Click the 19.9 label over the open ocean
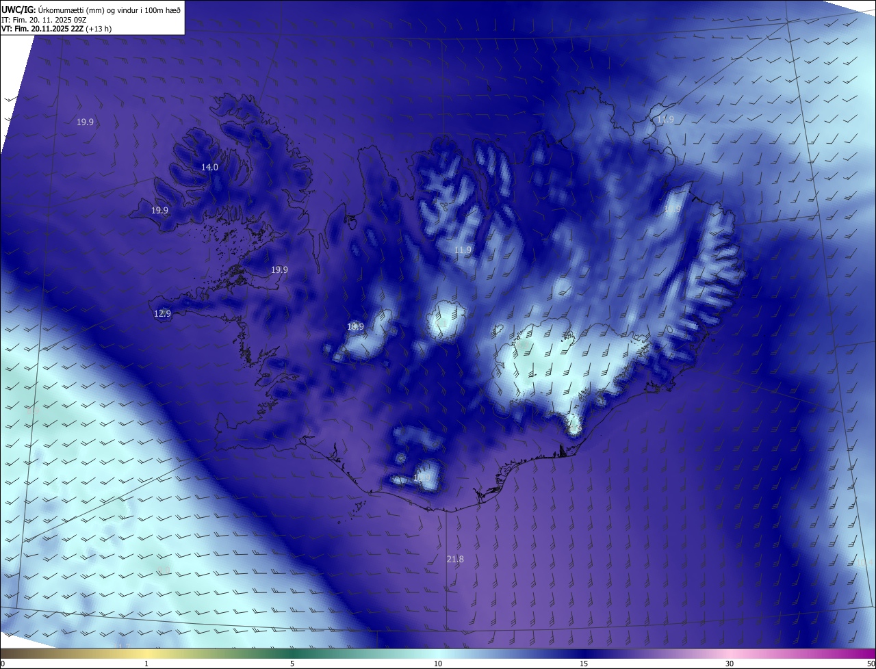Image resolution: width=876 pixels, height=669 pixels. click(86, 122)
